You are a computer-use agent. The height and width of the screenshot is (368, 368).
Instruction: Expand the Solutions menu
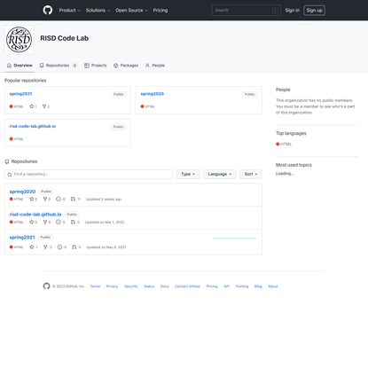(98, 10)
